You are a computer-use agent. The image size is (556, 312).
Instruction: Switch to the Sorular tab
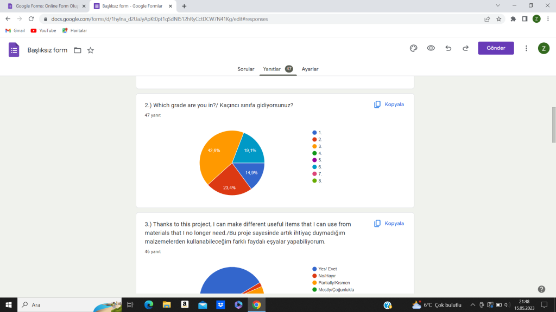pyautogui.click(x=245, y=69)
